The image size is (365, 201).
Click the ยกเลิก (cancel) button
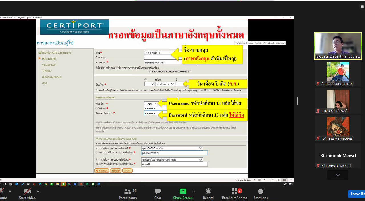point(127,171)
